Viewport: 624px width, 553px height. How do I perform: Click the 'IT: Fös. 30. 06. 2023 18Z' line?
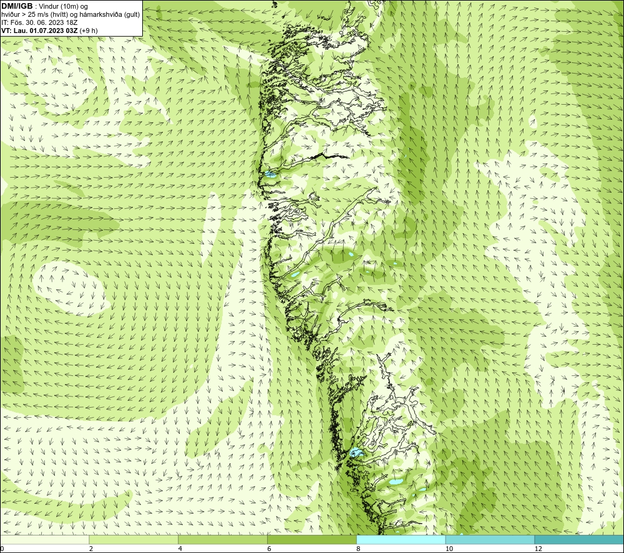(x=39, y=22)
